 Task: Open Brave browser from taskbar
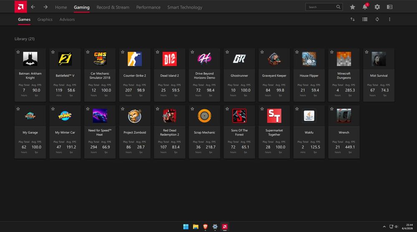205,227
